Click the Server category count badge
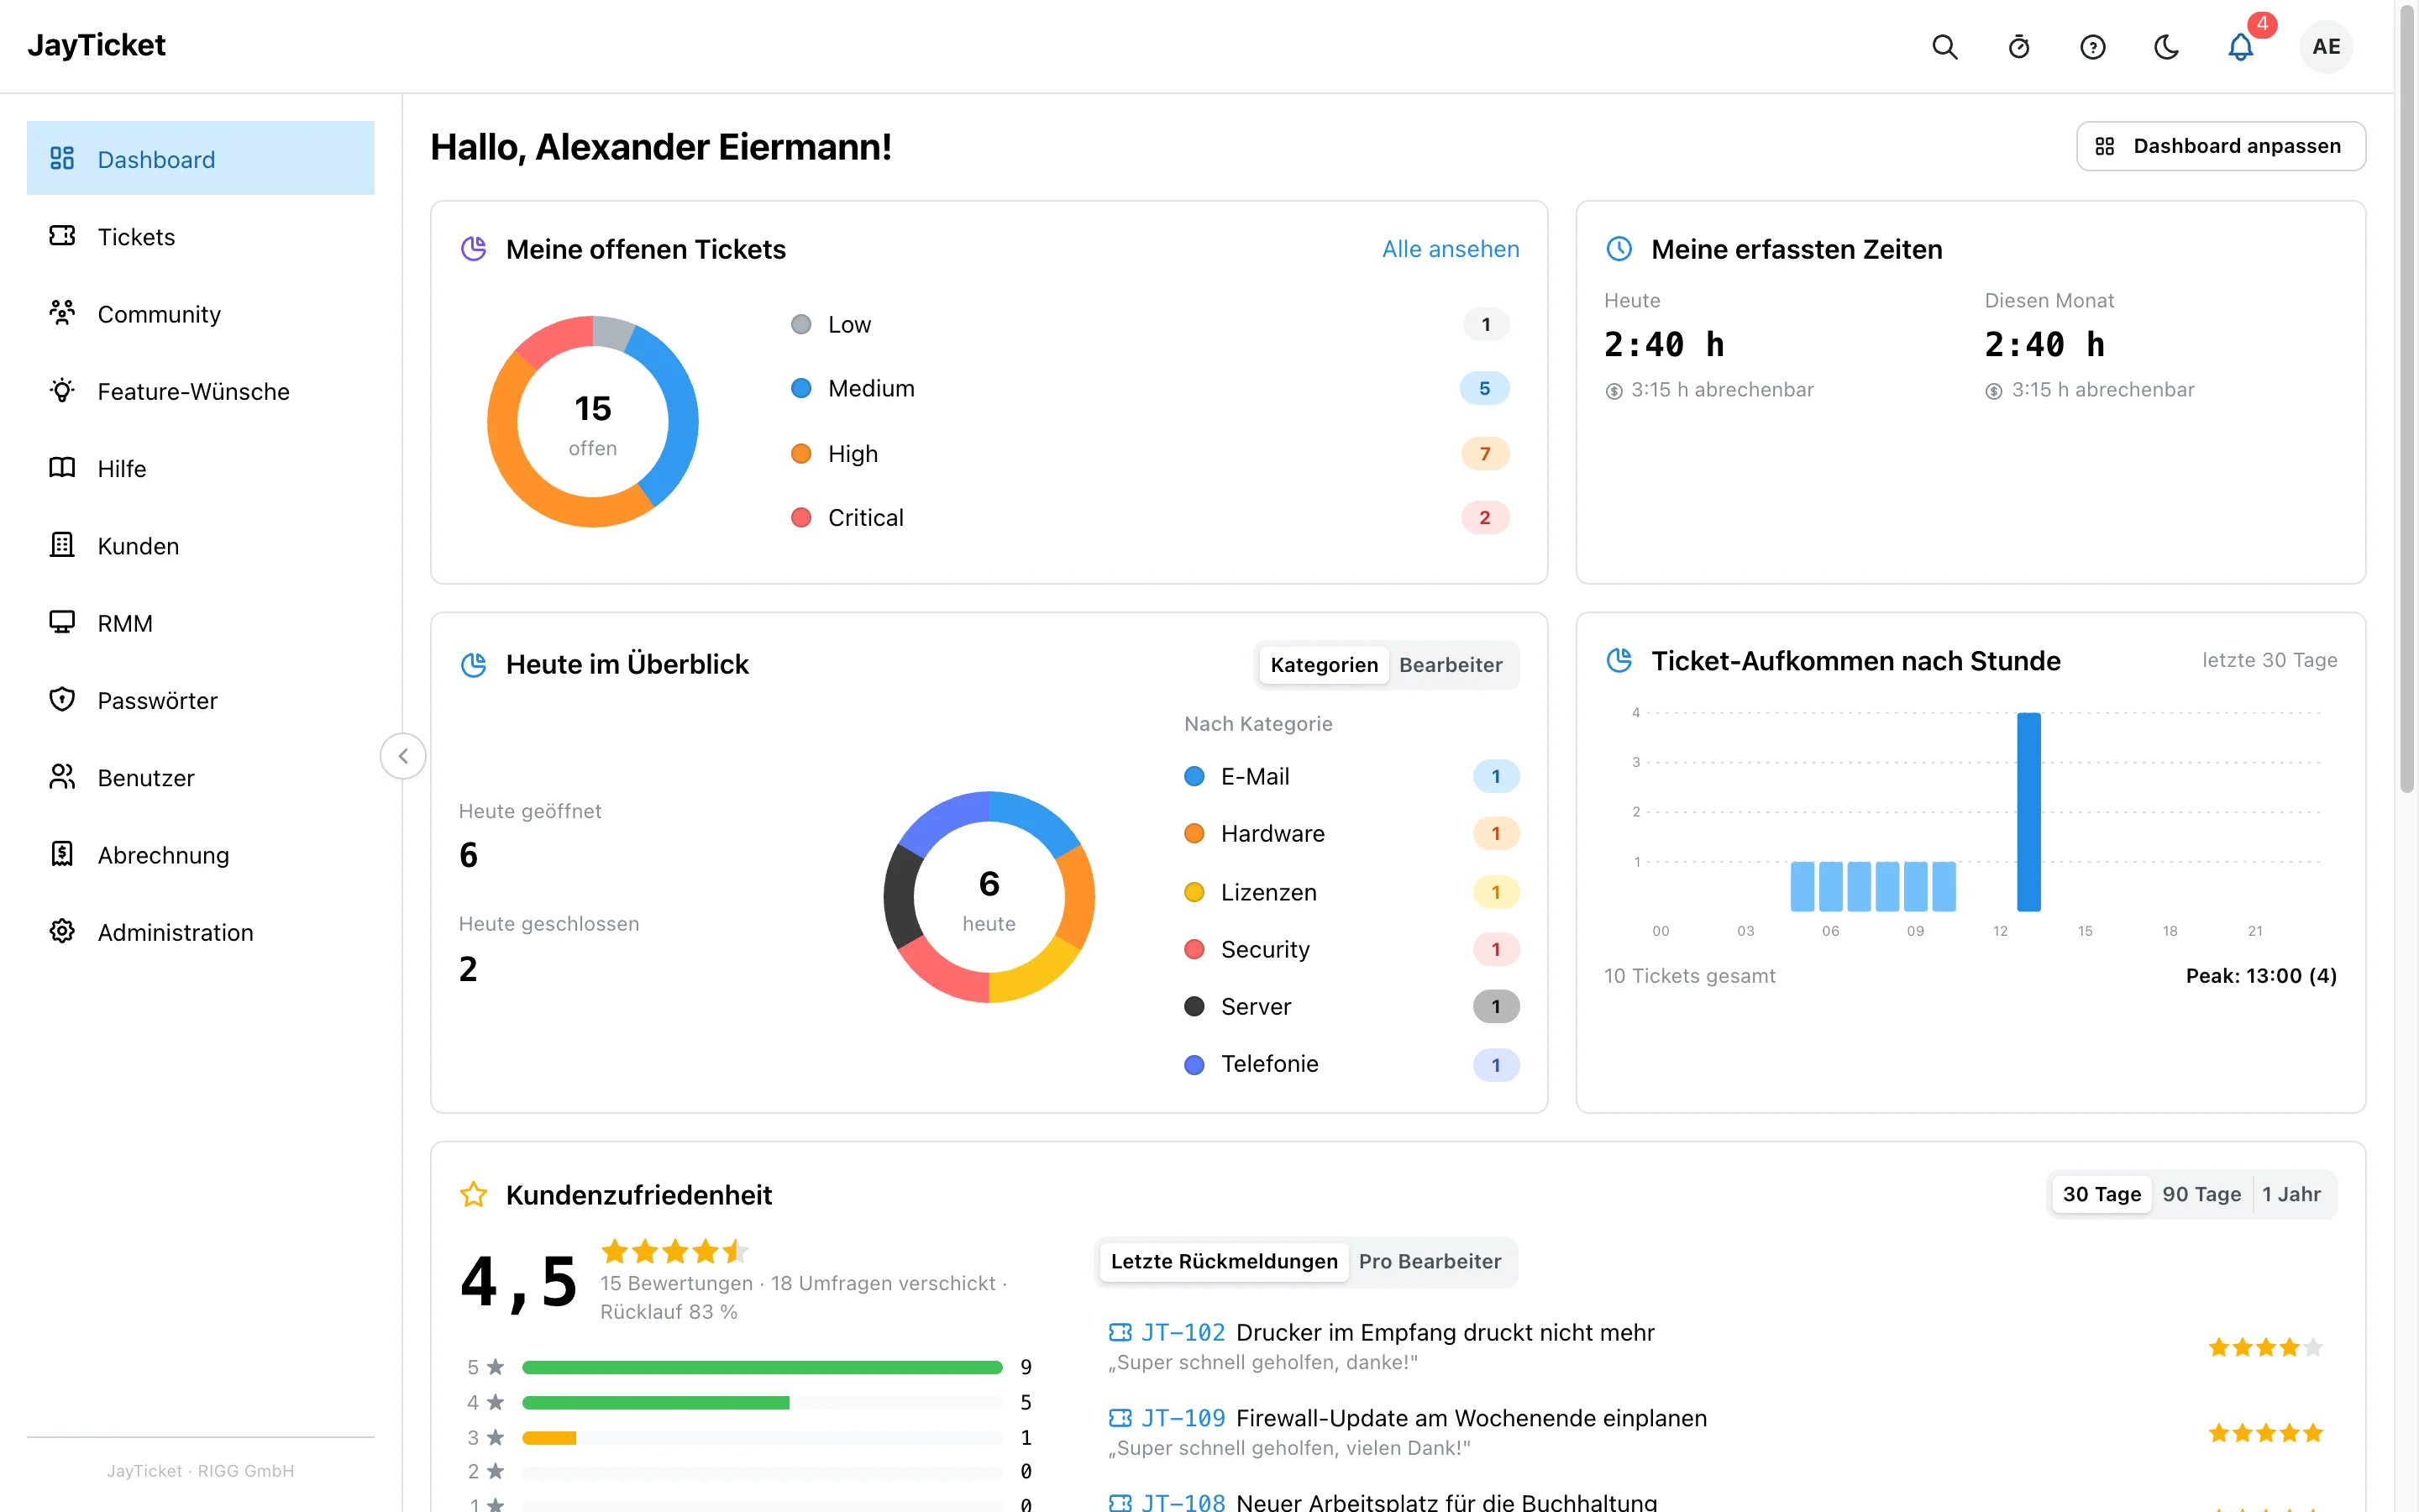The height and width of the screenshot is (1512, 2419). click(1495, 1007)
